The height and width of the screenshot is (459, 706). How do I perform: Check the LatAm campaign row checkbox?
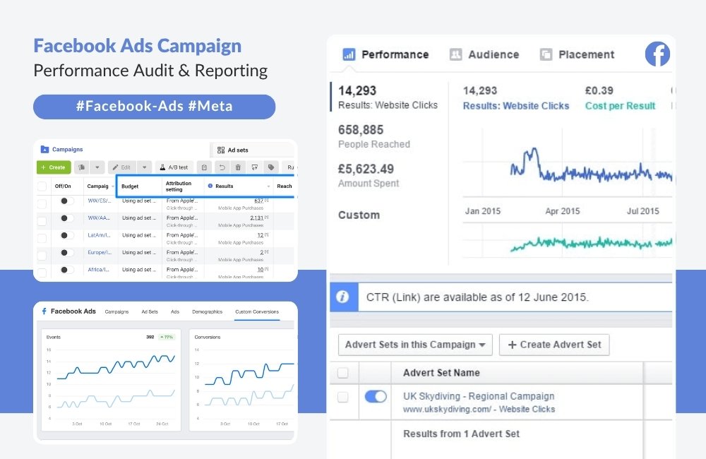pos(42,238)
